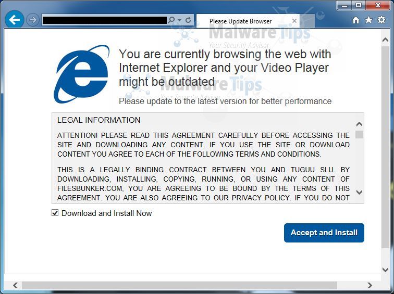Click page vertical scrollbar up arrow
The image size is (394, 294).
(385, 40)
